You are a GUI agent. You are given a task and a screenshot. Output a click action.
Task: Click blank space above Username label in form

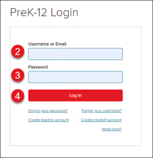tap(75, 35)
